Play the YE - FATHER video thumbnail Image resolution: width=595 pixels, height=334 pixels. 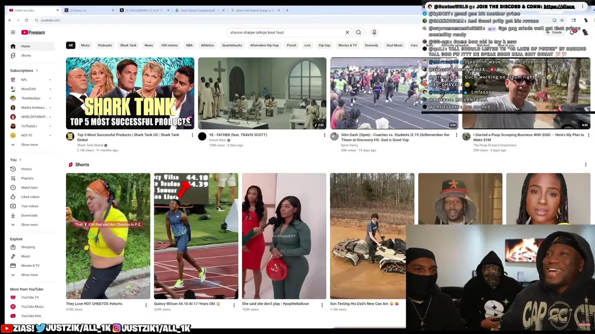(x=262, y=93)
